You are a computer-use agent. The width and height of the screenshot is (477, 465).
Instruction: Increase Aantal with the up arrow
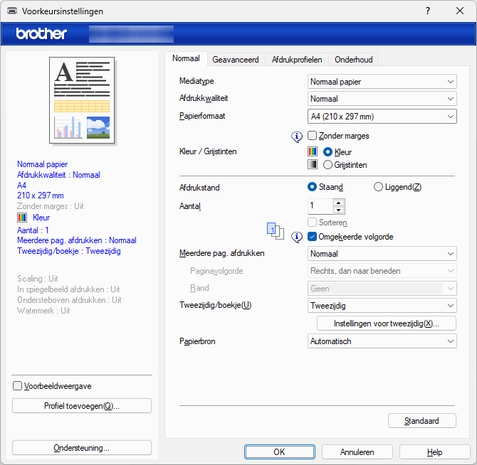coord(338,203)
